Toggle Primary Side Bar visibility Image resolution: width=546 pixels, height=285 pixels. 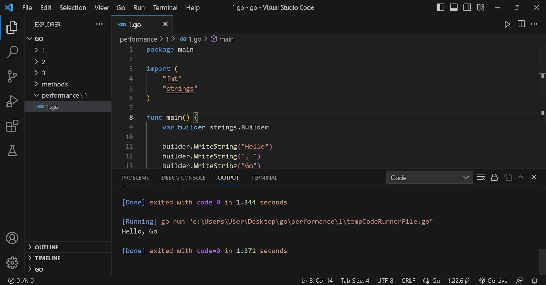tap(441, 7)
